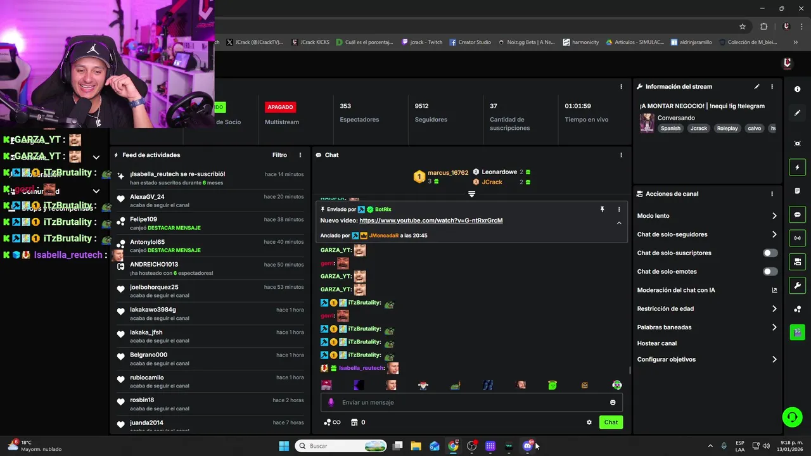Open the pinned YouTube video link

click(x=431, y=220)
